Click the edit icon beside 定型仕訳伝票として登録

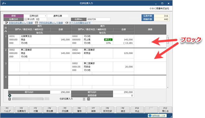coord(6,23)
